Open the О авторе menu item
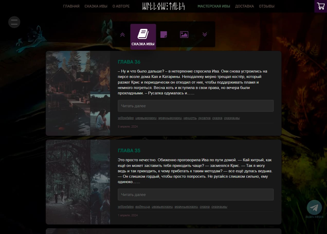 click(121, 6)
